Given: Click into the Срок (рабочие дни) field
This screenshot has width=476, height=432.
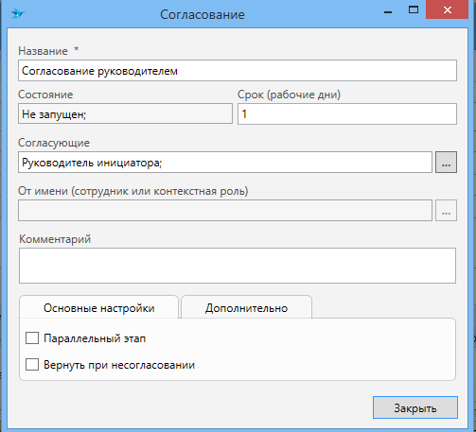Looking at the screenshot, I should pos(347,113).
